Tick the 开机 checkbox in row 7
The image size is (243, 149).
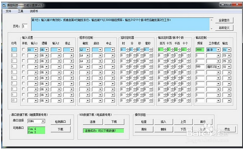point(23,83)
